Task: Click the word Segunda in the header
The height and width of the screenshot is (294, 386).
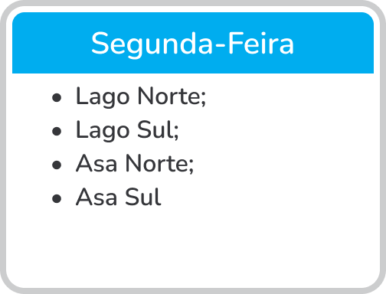Action: coord(152,44)
